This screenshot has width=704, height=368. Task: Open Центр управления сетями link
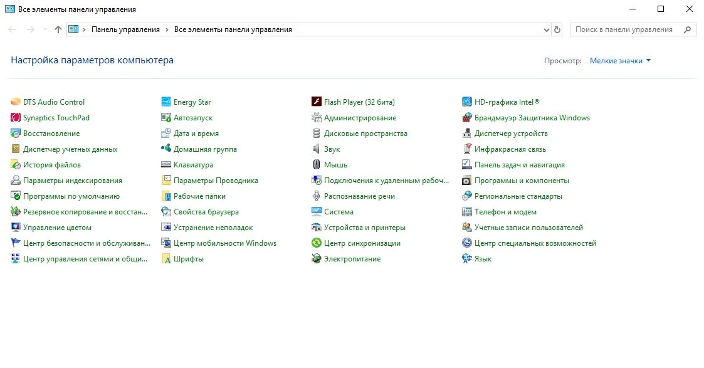coord(85,259)
